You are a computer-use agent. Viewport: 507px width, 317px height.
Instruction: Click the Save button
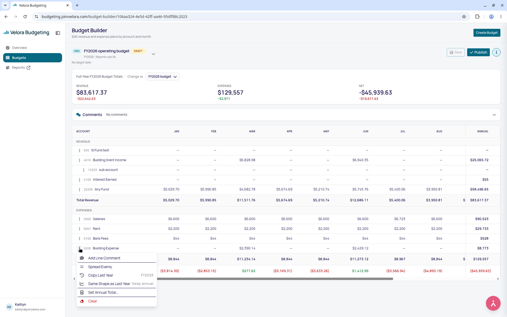coord(456,52)
